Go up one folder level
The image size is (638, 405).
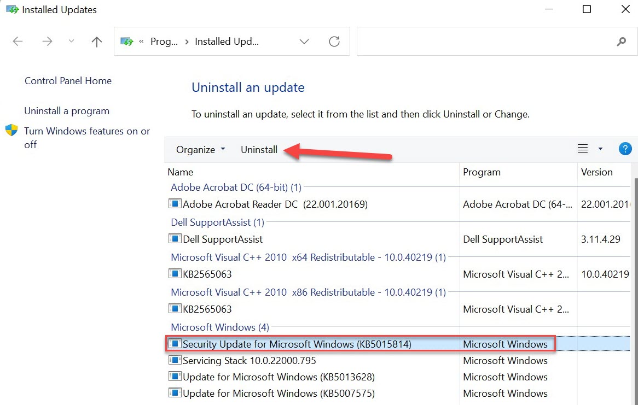(x=97, y=41)
